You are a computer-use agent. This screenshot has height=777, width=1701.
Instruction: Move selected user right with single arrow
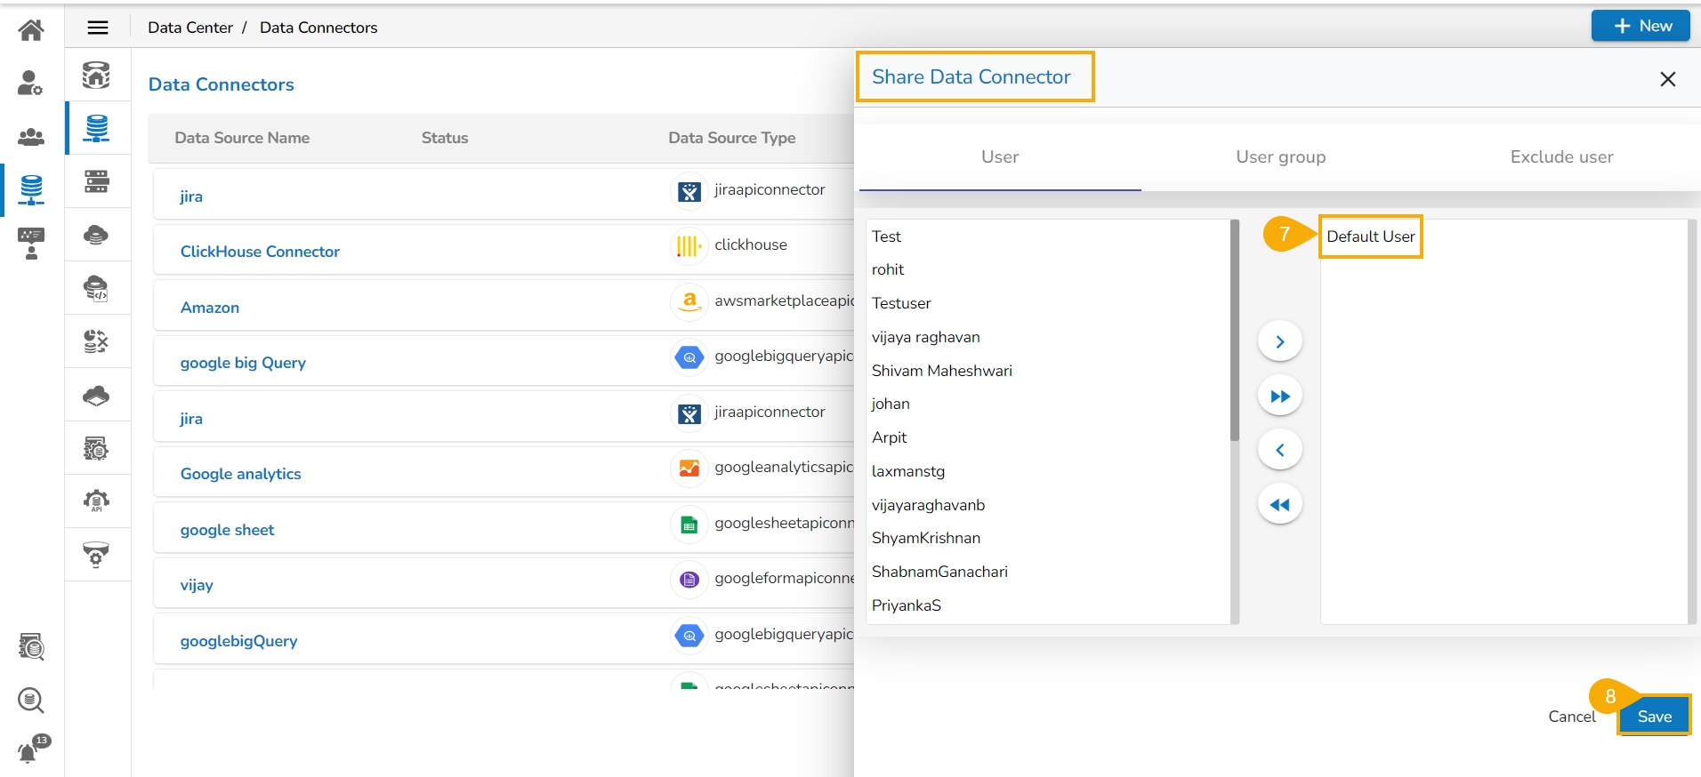tap(1279, 342)
